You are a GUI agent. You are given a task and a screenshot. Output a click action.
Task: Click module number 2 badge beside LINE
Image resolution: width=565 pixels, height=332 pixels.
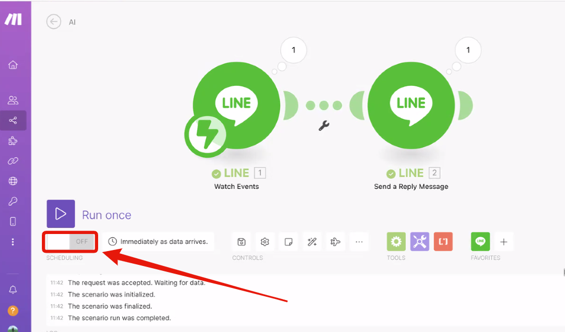pos(434,173)
